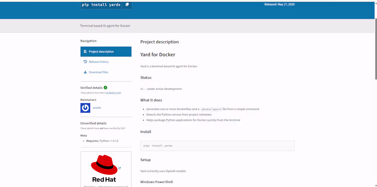Screen dimensions: 377x187
Task: Click the 'Released: May 17, 2026' text
Action: (x=279, y=4)
